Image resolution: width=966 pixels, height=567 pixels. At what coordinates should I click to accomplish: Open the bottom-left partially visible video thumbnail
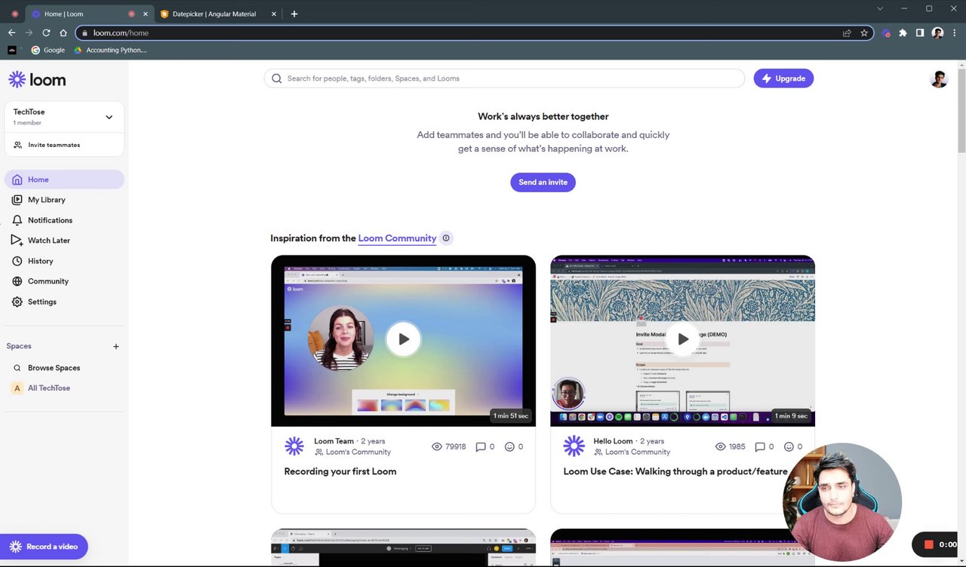[403, 547]
